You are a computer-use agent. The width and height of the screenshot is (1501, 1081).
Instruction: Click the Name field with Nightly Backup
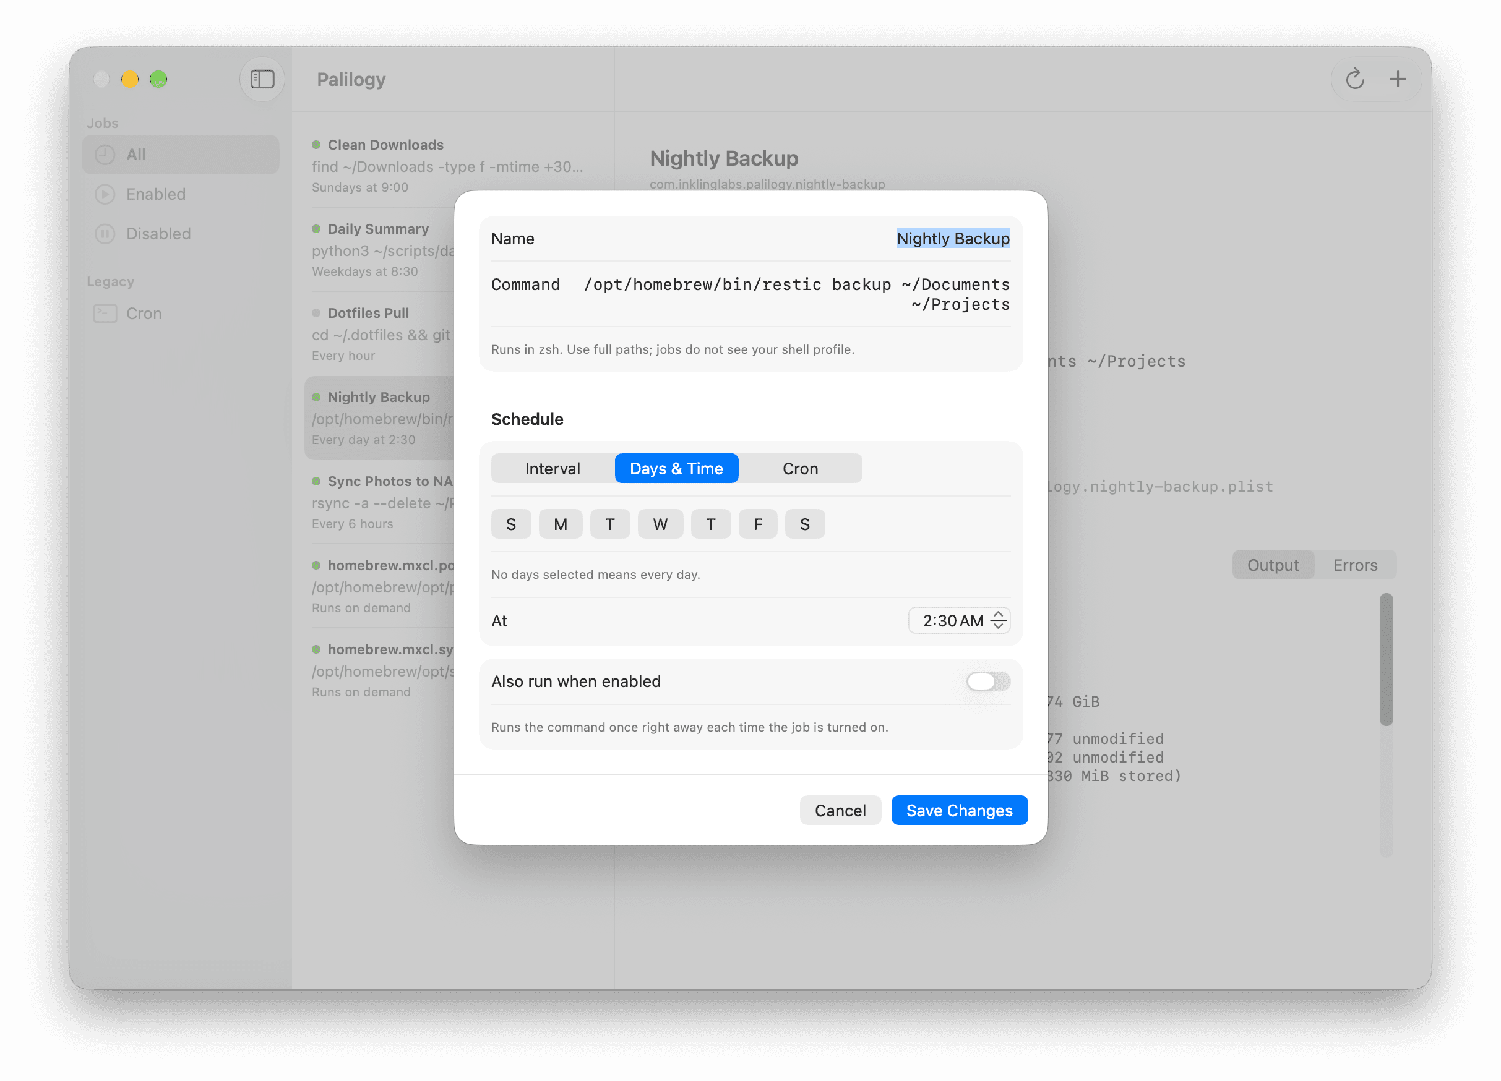coord(953,239)
